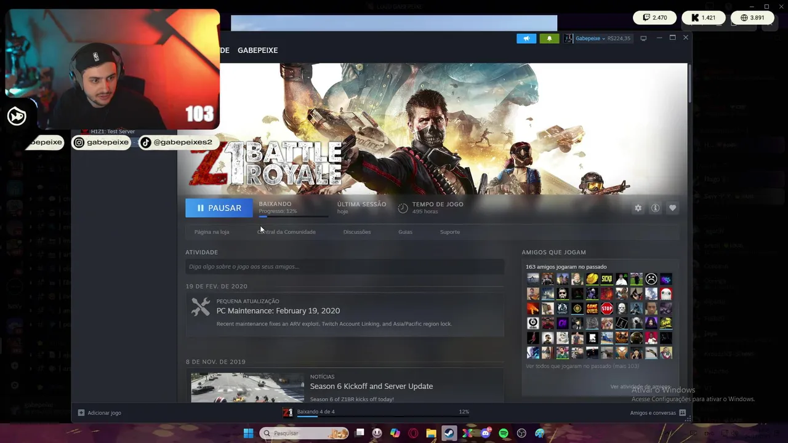Image resolution: width=788 pixels, height=443 pixels.
Task: Click the Kick viewer count 1.421 badge
Action: point(703,18)
